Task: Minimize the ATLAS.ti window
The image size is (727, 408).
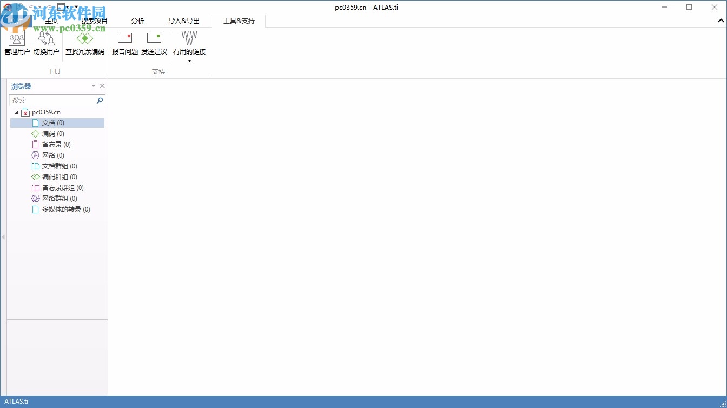Action: point(664,7)
